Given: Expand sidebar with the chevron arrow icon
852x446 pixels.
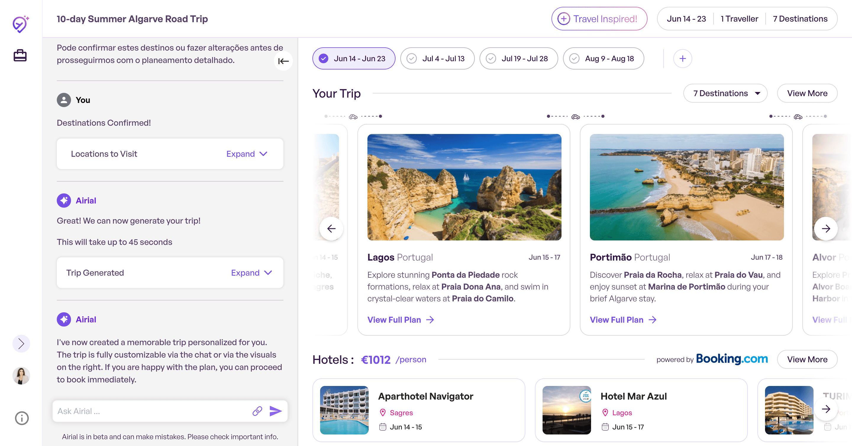Looking at the screenshot, I should [x=21, y=343].
